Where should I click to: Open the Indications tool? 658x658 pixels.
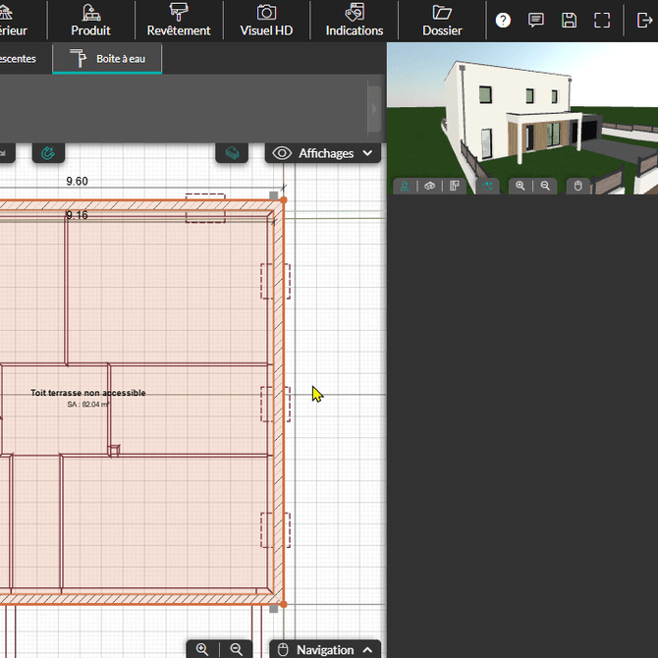(x=355, y=20)
